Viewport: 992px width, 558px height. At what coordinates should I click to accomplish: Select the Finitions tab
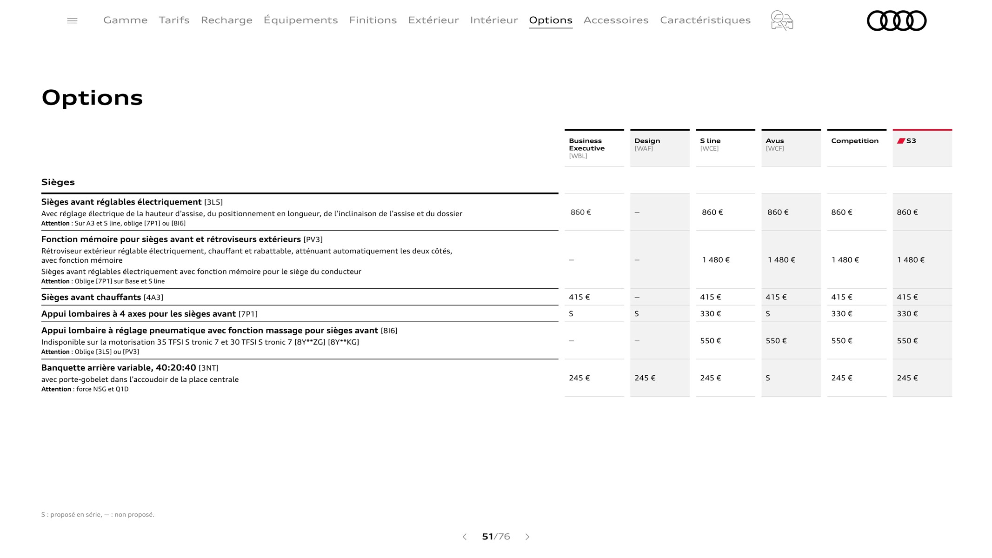(373, 20)
